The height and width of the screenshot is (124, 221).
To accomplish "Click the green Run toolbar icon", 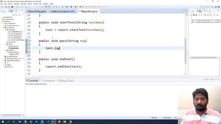I will point(67,7).
